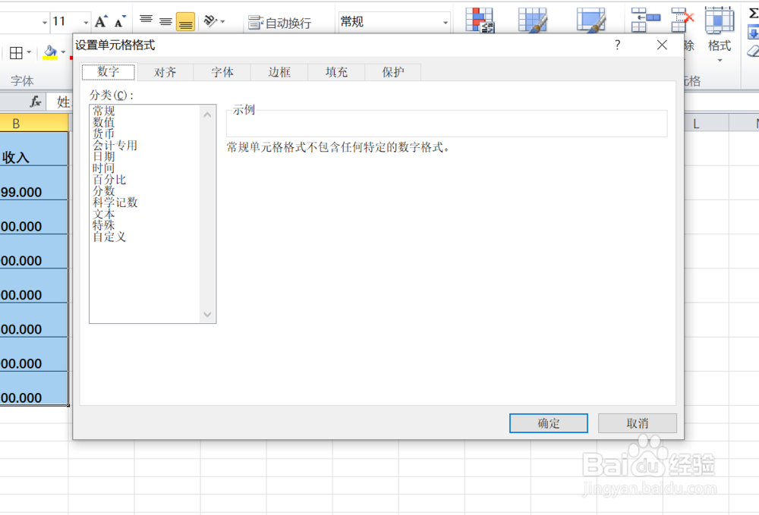This screenshot has width=759, height=515.
Task: Switch to the 边框 tab
Action: coord(279,72)
